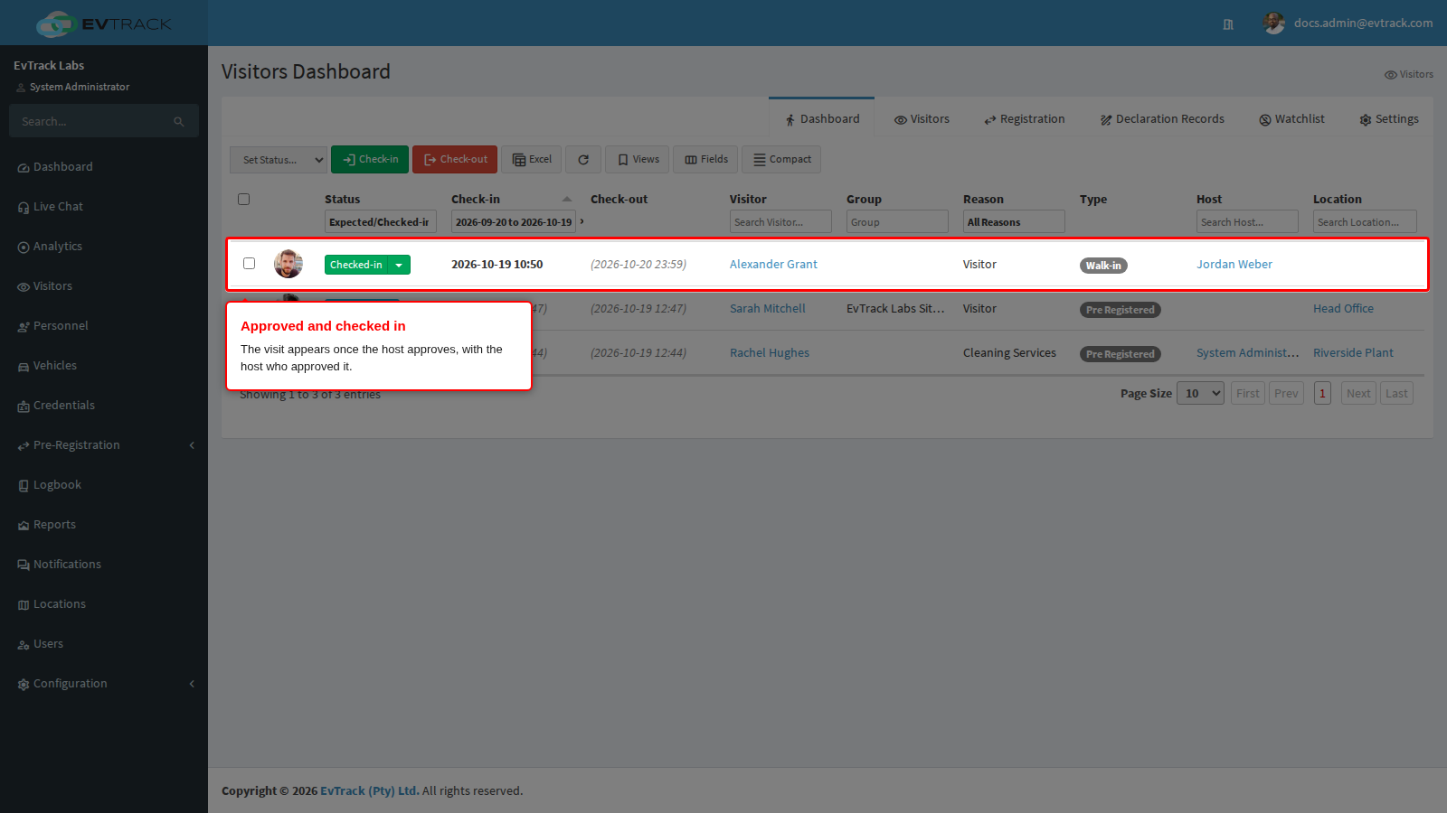Switch to the Dashboard tab
Image resolution: width=1447 pixels, height=813 pixels.
(x=821, y=118)
